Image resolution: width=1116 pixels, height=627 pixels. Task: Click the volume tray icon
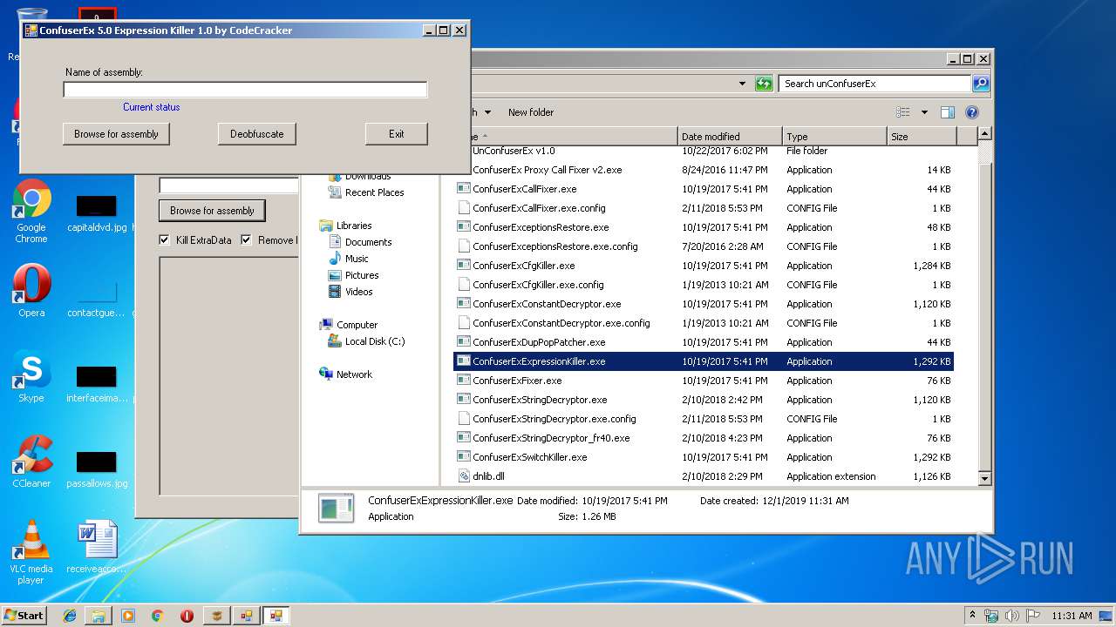(x=1011, y=616)
